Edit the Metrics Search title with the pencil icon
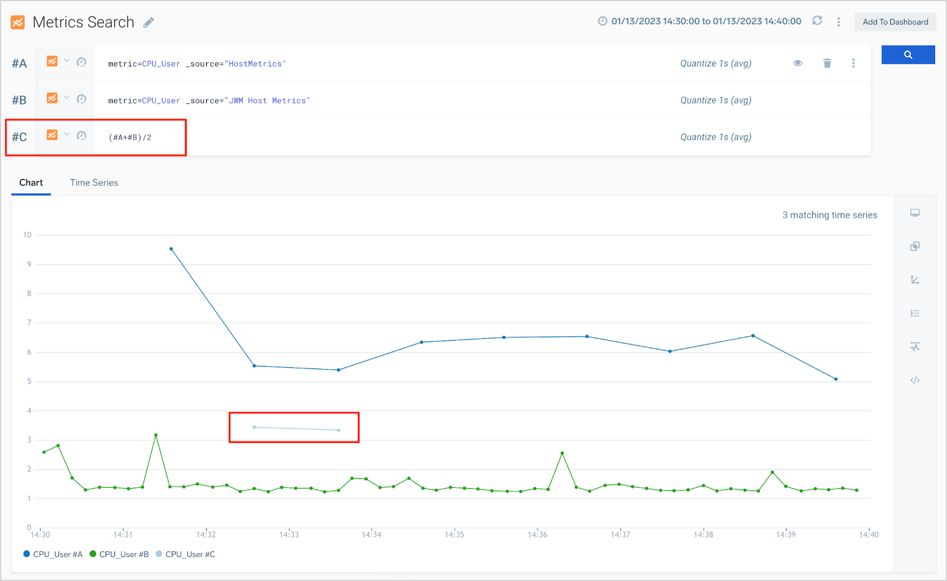This screenshot has width=947, height=581. [x=147, y=22]
